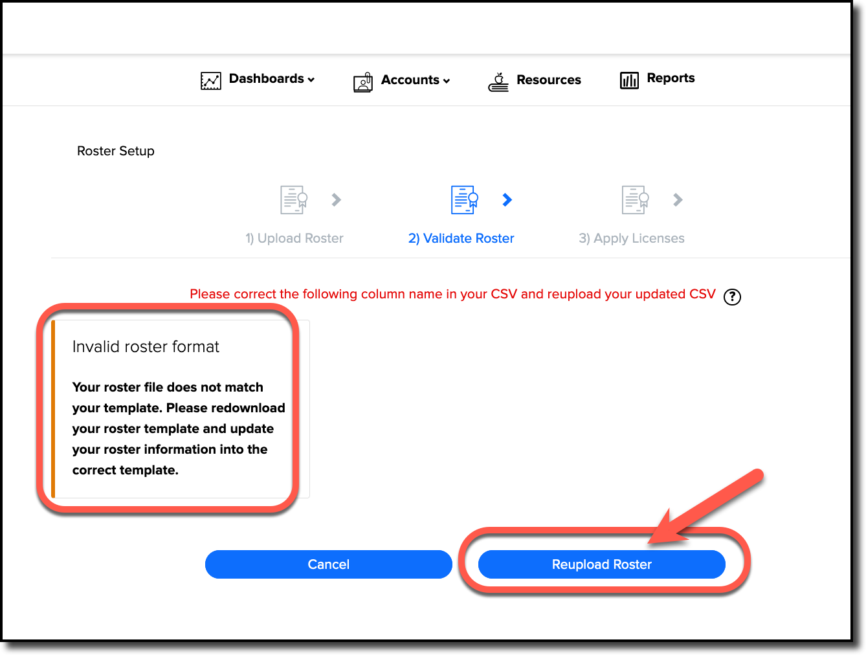Open the Resources menu item
This screenshot has width=866, height=655.
(548, 80)
